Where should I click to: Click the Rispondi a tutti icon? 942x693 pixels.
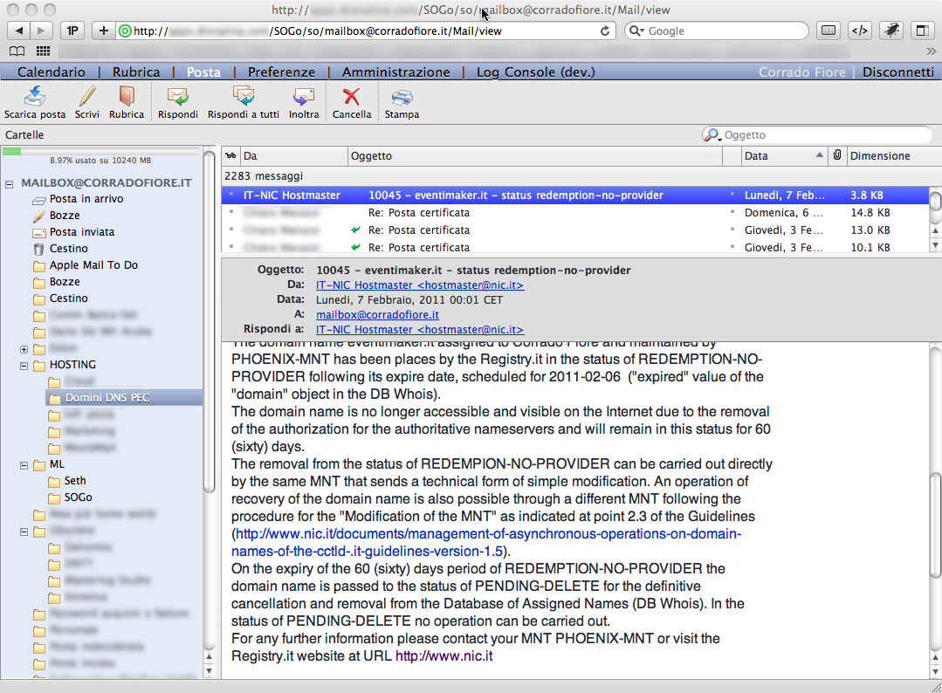point(243,96)
